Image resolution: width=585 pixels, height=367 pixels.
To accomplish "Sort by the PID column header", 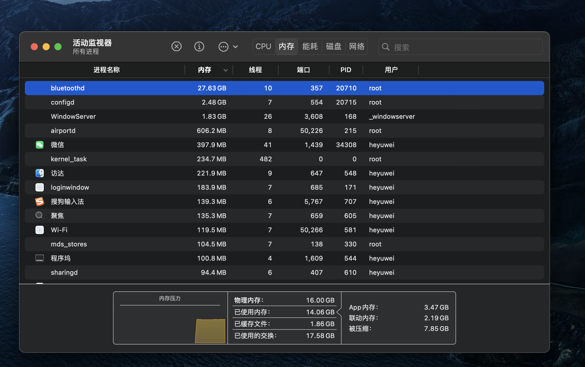I will [345, 70].
